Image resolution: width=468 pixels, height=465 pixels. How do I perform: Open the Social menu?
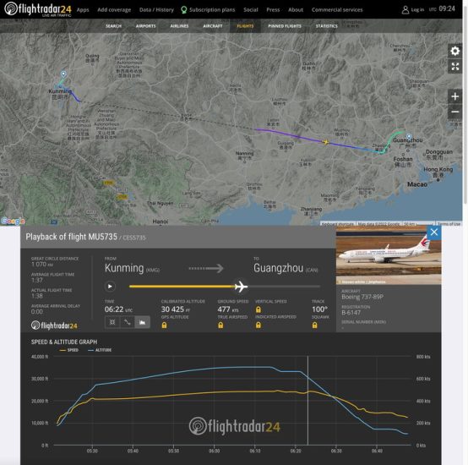point(250,10)
